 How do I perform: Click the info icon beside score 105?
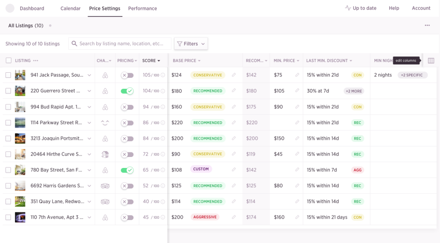(163, 75)
